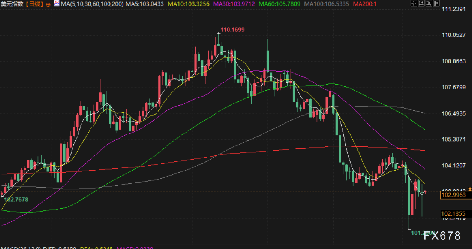Click the 110.1699 high price label
The width and height of the screenshot is (472, 249).
coord(232,30)
